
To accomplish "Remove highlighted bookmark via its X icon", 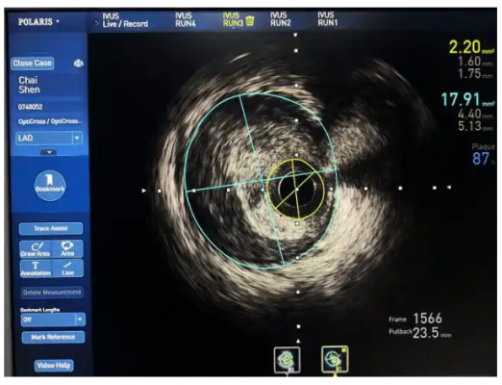I will point(344,350).
